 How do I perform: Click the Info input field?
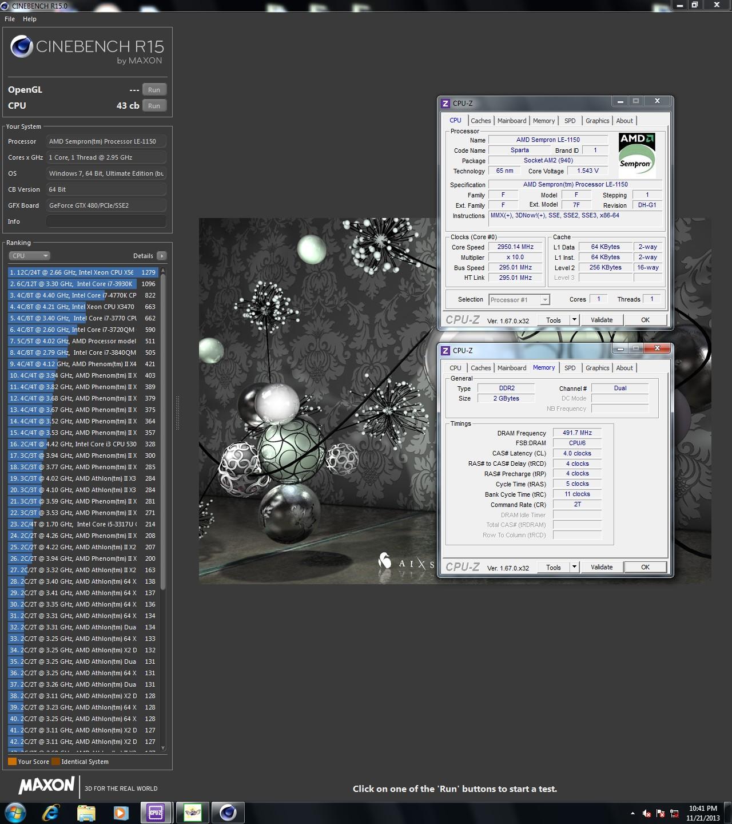pos(106,221)
